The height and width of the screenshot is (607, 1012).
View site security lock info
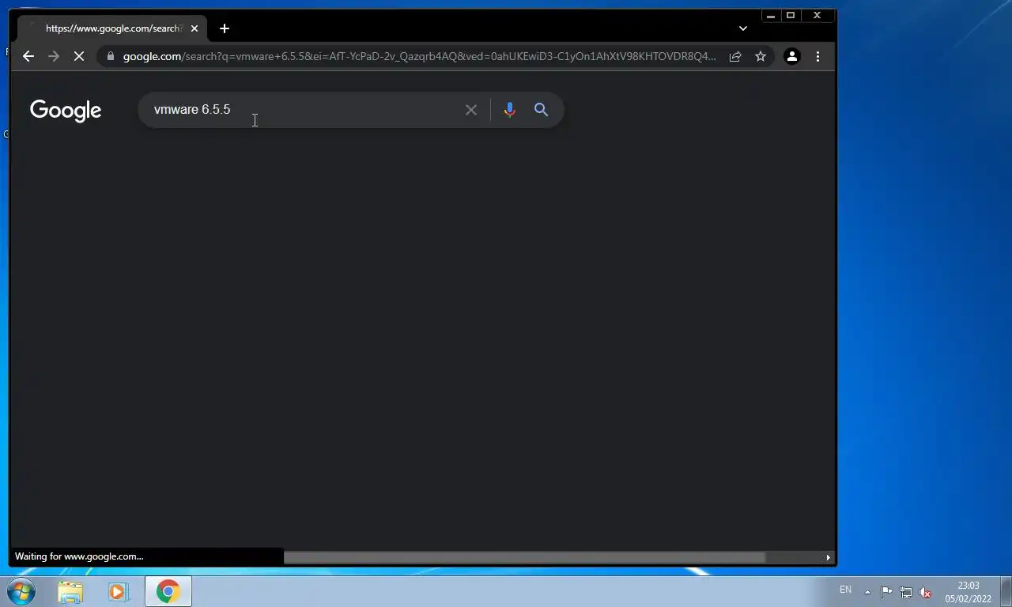click(x=110, y=56)
